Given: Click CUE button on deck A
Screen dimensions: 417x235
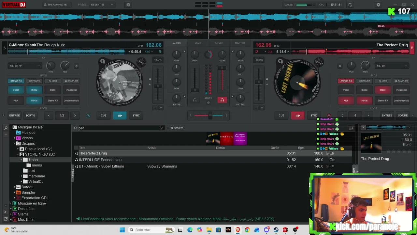Looking at the screenshot, I should pyautogui.click(x=103, y=116).
